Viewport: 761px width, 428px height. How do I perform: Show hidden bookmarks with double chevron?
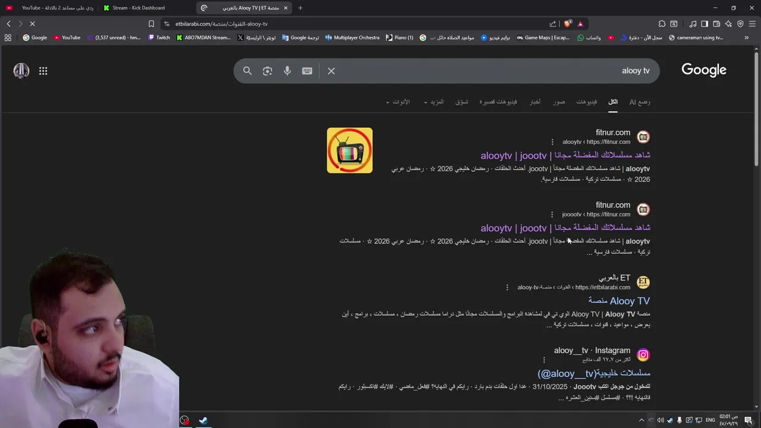(746, 37)
